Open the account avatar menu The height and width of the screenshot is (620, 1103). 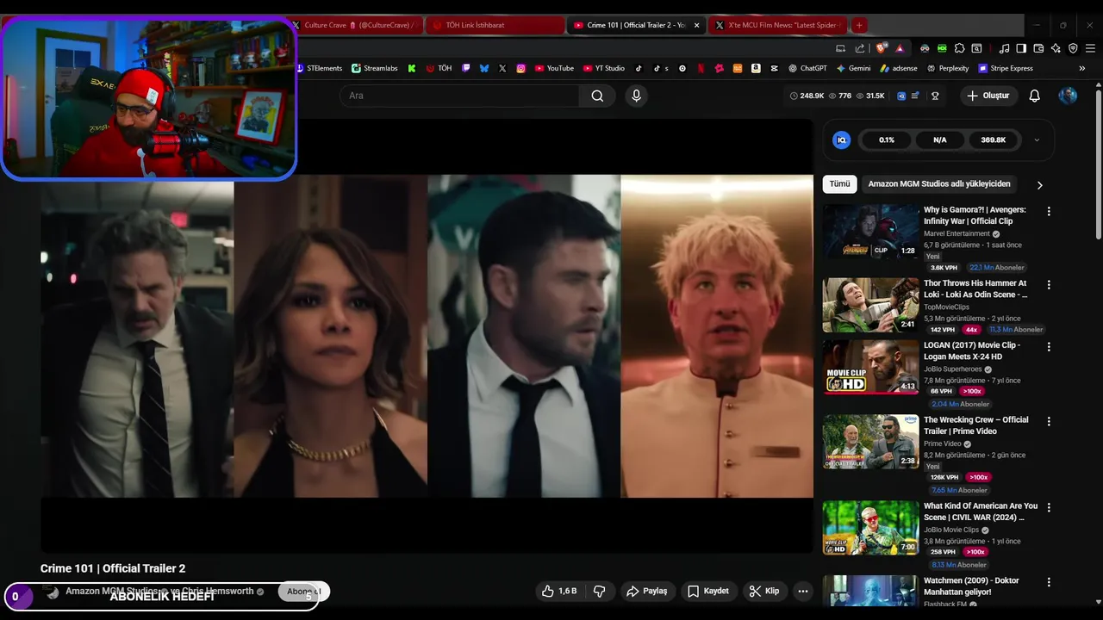(x=1068, y=96)
